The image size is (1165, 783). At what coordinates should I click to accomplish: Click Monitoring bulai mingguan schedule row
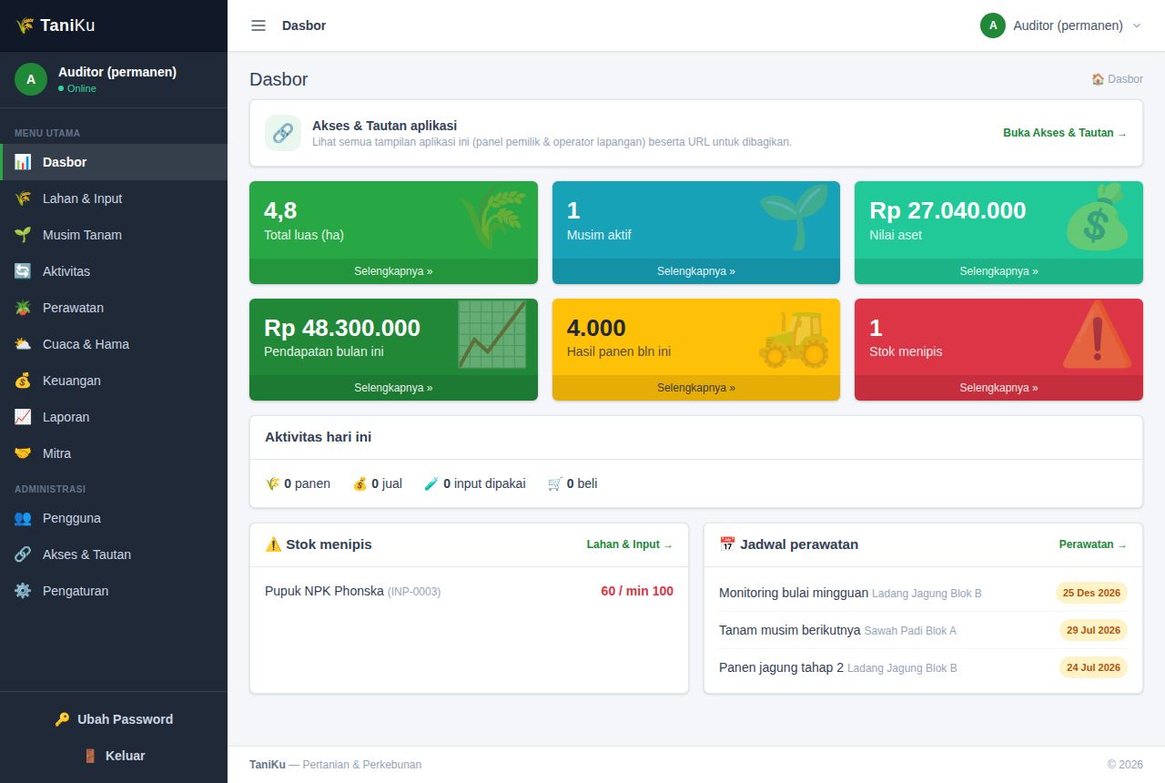[923, 593]
